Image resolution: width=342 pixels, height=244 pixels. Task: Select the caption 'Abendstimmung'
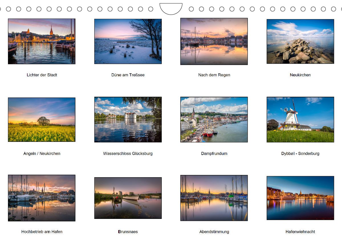tap(214, 232)
